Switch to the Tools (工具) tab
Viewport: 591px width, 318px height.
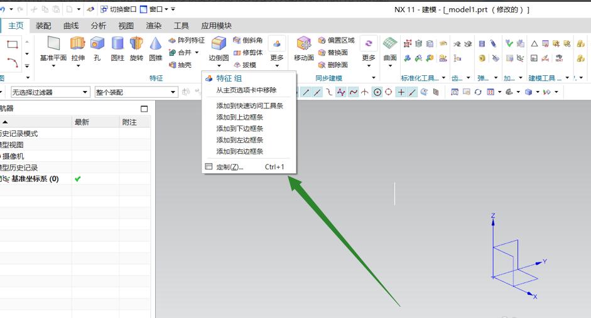coord(181,26)
